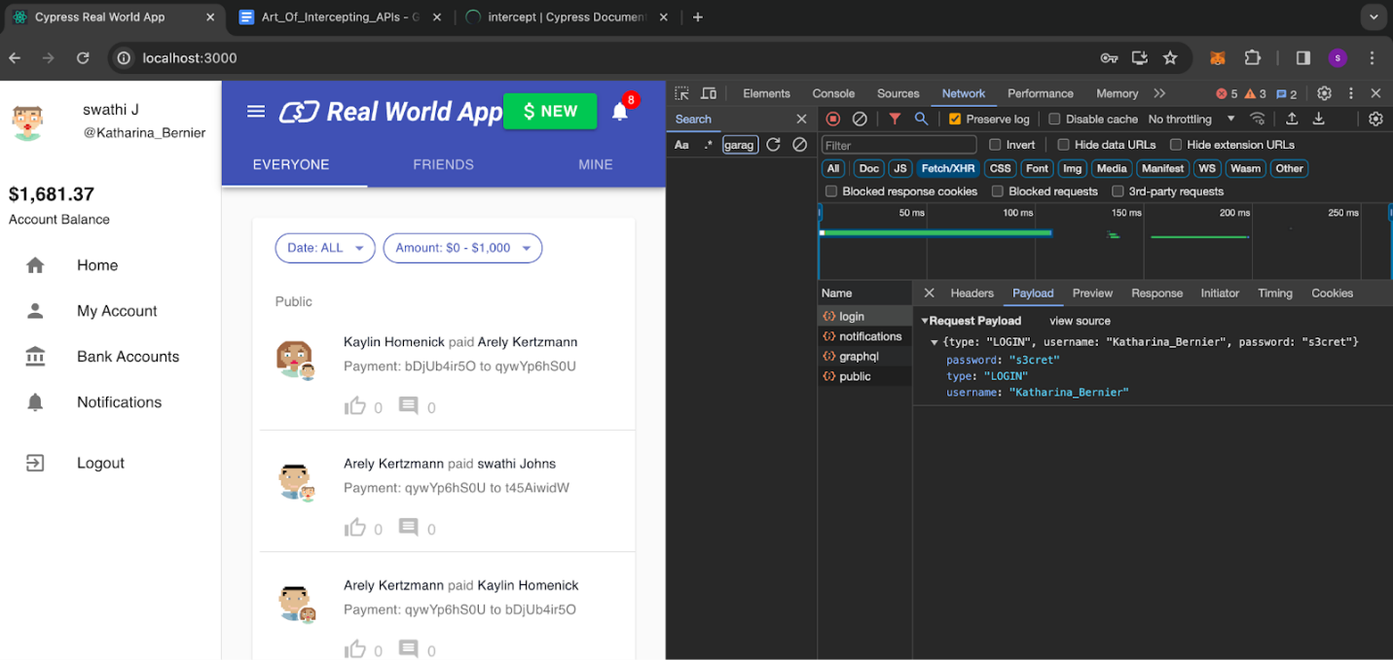Stop recording network log
This screenshot has width=1393, height=660.
click(x=833, y=119)
